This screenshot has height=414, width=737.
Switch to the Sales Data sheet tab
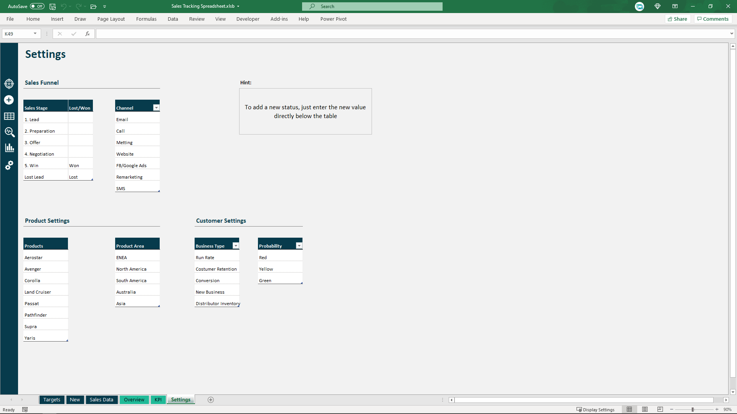(x=101, y=399)
